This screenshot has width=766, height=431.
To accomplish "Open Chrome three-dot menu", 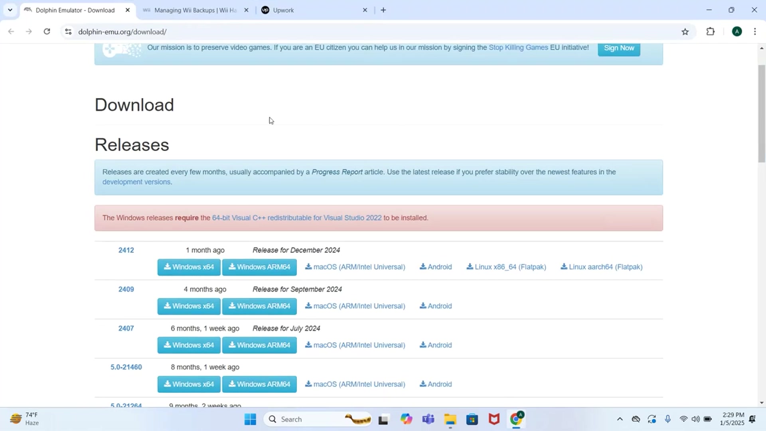I will 755,32.
